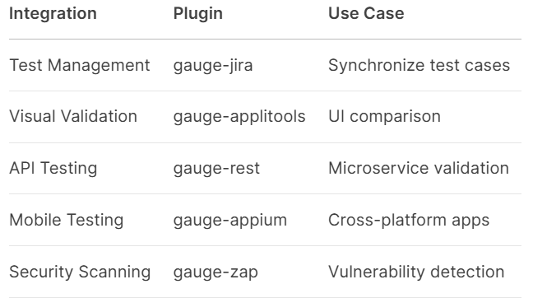The image size is (533, 298).
Task: Click the gauge-rest plugin name
Action: [216, 169]
